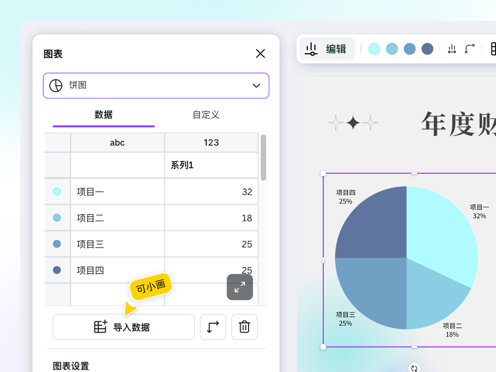Select the 项目二 18% pie slice label
Screen dimensions: 496x372
coord(452,330)
